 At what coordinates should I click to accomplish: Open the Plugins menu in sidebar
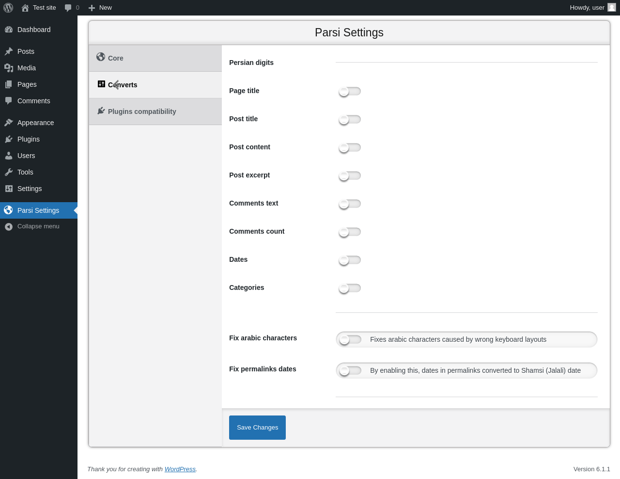(x=29, y=139)
